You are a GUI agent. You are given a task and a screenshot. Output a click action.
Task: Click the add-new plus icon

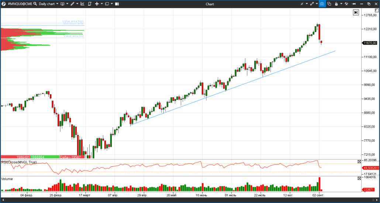pyautogui.click(x=97, y=4)
